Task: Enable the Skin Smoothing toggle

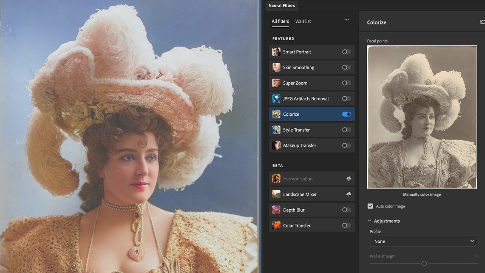Action: (x=346, y=67)
